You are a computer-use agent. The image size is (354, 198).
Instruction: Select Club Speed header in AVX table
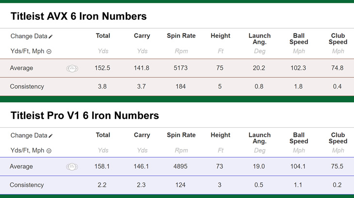coord(338,39)
